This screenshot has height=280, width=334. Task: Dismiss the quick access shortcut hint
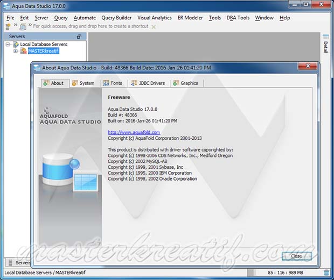[x=154, y=27]
